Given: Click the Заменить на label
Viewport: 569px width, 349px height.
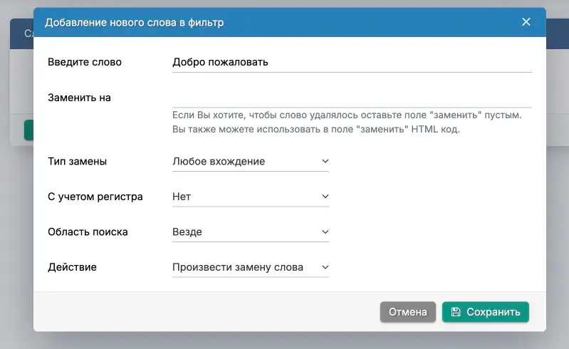Looking at the screenshot, I should pos(79,98).
